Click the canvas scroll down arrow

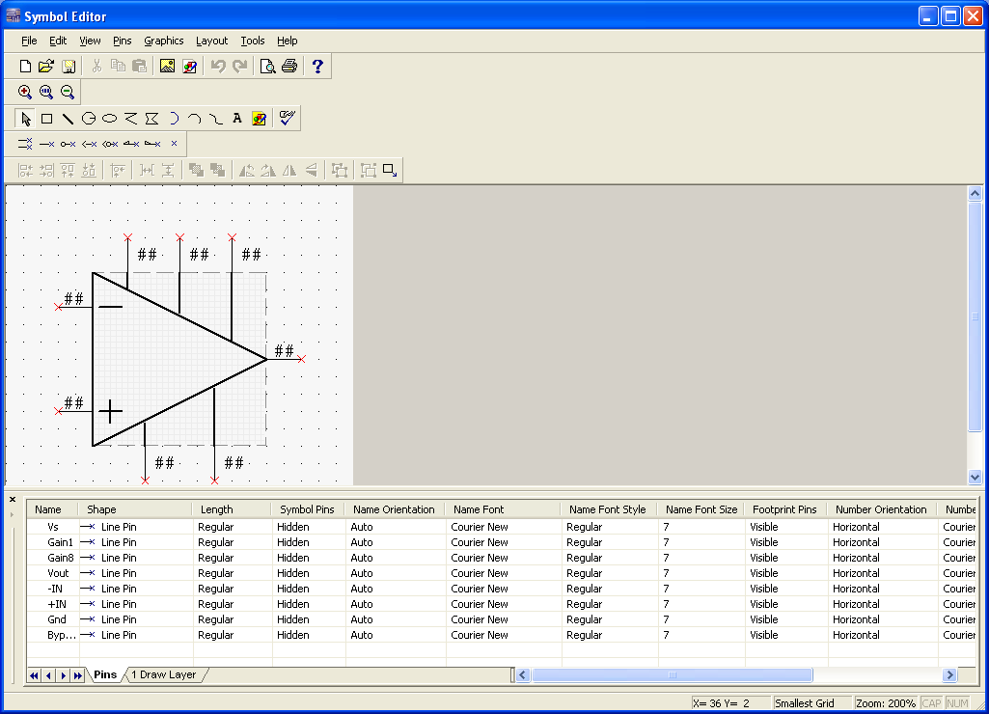(975, 478)
